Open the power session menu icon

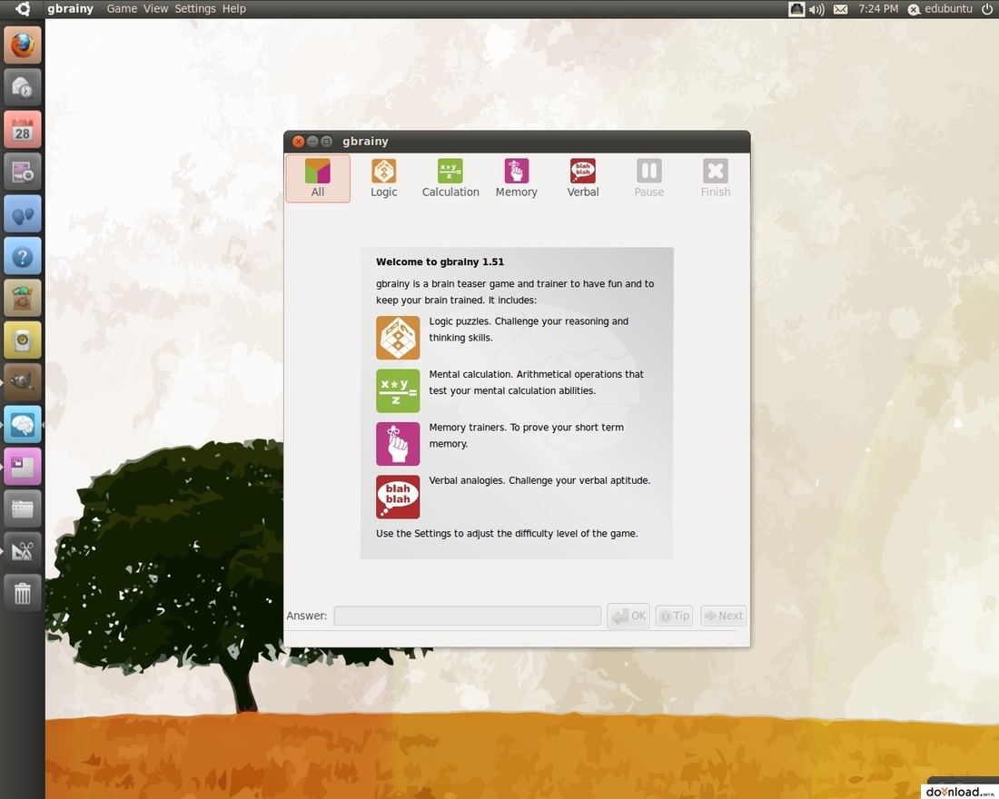pyautogui.click(x=986, y=9)
